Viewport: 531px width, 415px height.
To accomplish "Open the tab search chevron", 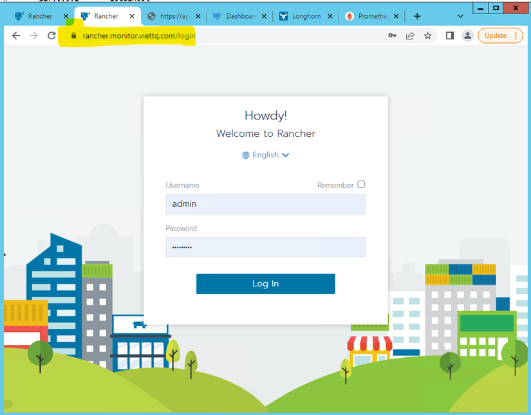I will coord(460,16).
